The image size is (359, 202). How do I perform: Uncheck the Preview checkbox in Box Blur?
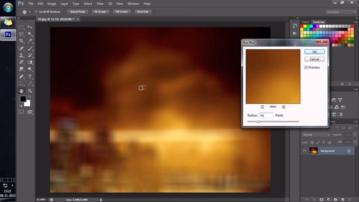(x=306, y=67)
